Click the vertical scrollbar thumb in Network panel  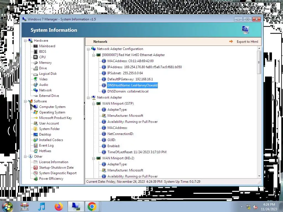pos(259,62)
